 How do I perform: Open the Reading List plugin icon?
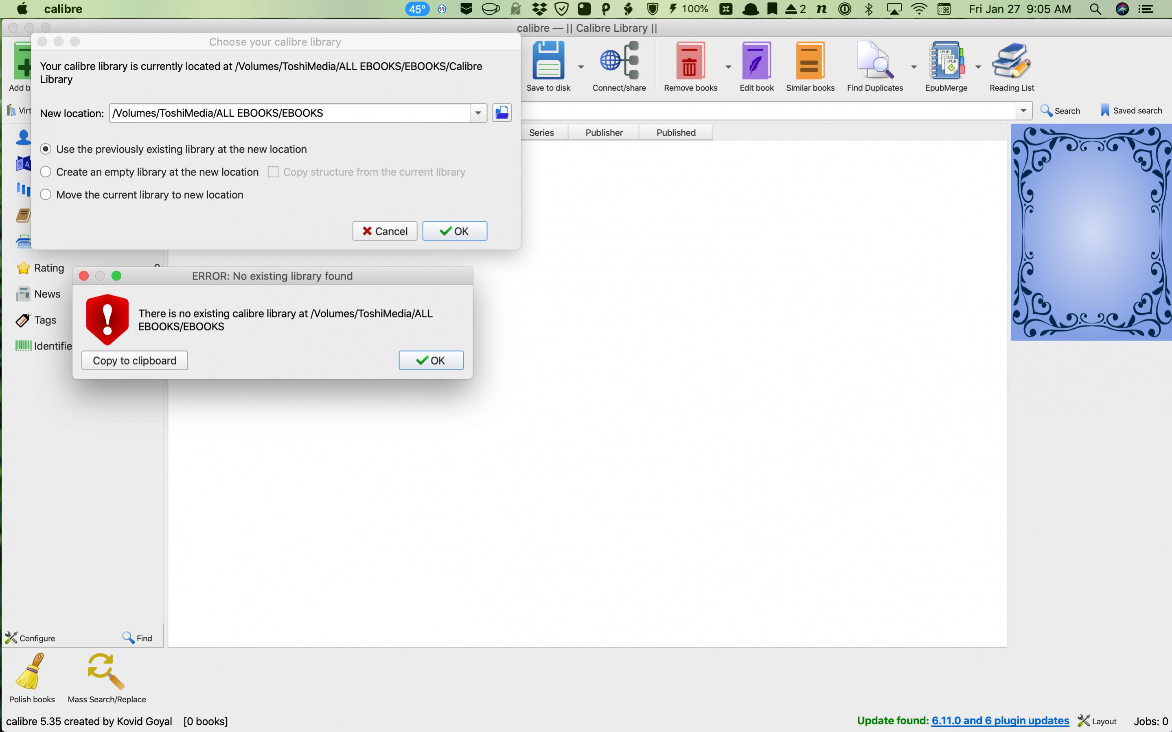point(1011,61)
